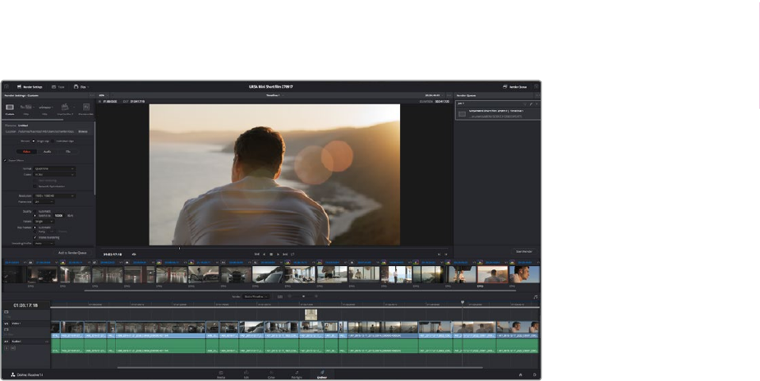This screenshot has height=381, width=760.
Task: Open the Color page icon
Action: 270,374
